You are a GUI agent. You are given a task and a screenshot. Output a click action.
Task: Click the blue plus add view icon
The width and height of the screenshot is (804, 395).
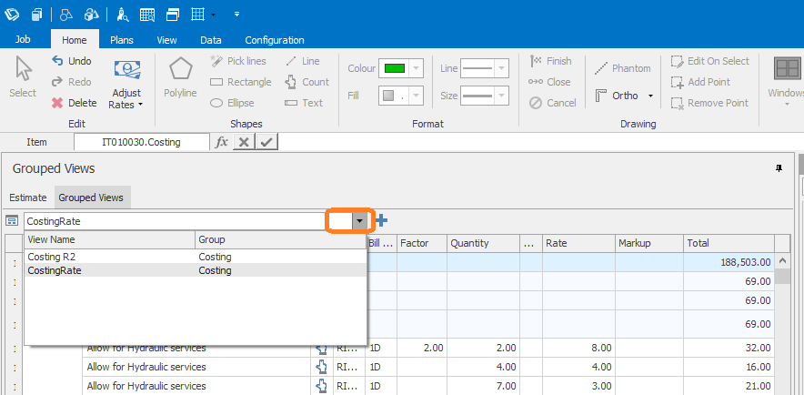(381, 220)
